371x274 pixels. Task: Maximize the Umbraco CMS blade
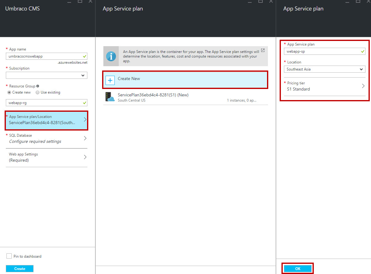80,1
